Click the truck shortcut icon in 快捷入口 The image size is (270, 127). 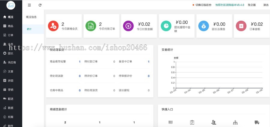coord(257,123)
